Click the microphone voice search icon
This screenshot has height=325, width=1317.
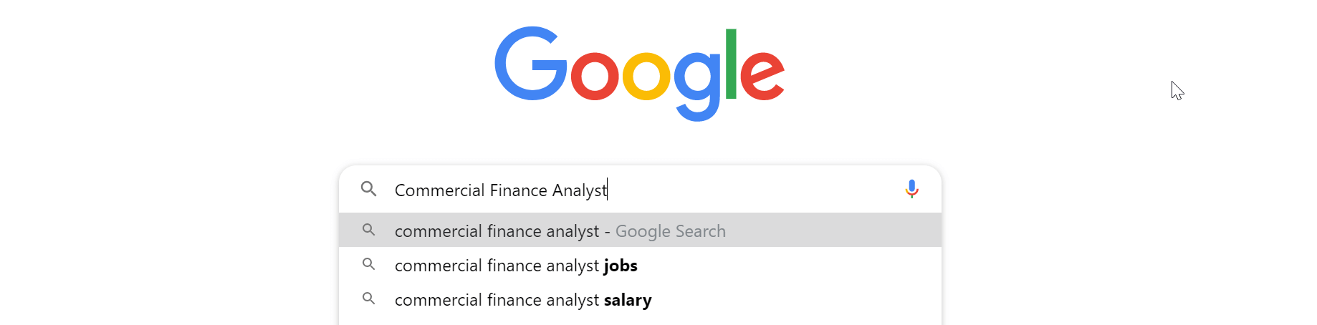tap(911, 189)
